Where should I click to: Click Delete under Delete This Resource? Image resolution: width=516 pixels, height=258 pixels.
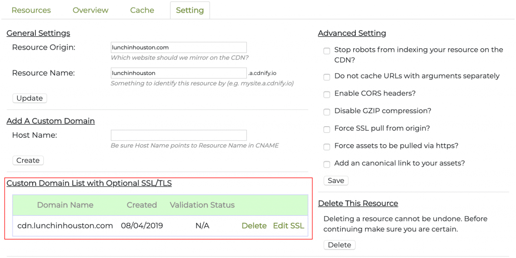pos(339,245)
